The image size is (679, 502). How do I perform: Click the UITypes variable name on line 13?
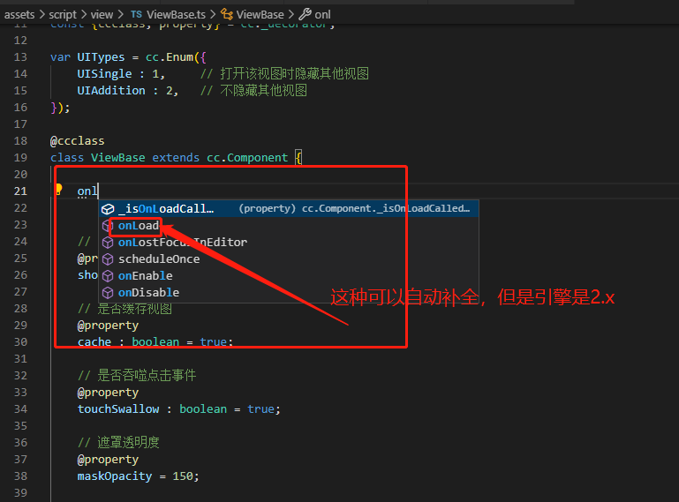click(x=101, y=57)
